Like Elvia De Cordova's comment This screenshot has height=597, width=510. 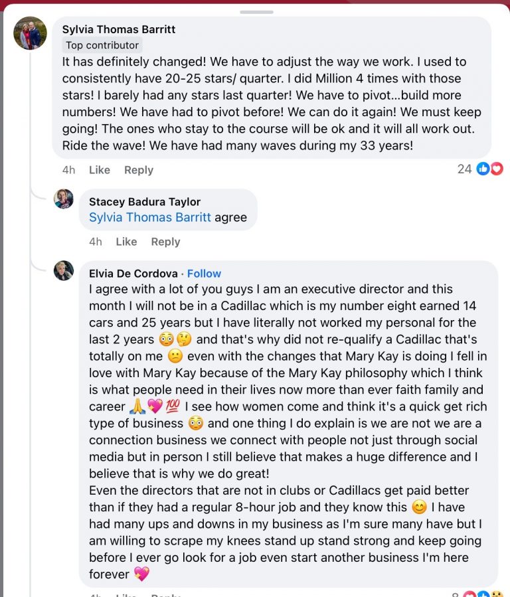coord(126,595)
